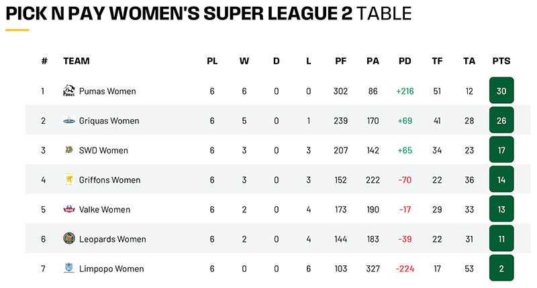This screenshot has width=537, height=288.
Task: Open the Pumas Women team name
Action: [107, 91]
